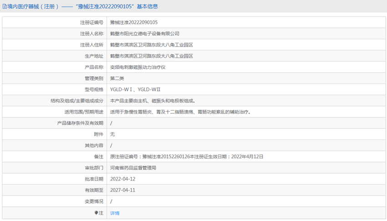Click registrant name 鹤壁市阳光立德电子设备有限公司

coord(145,34)
